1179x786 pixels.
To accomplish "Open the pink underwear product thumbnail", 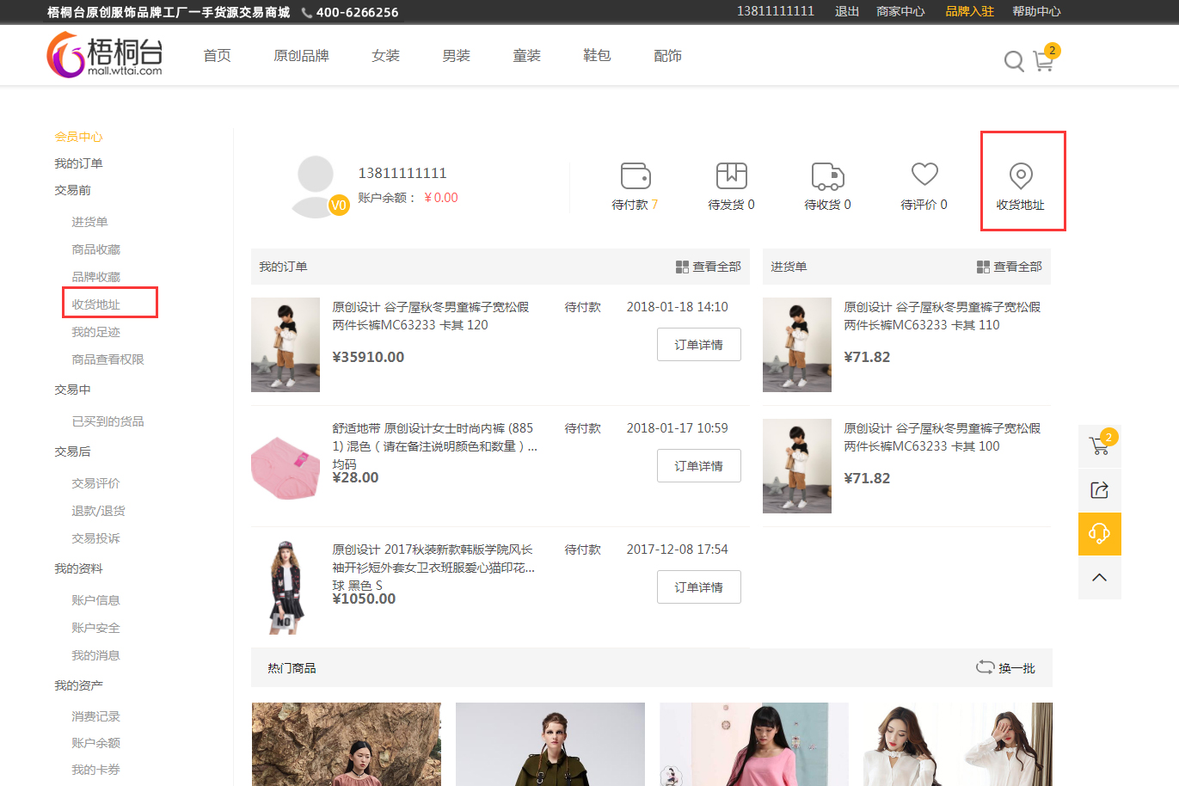I will point(286,467).
